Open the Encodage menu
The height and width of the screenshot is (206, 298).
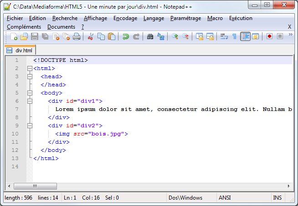[x=125, y=18]
